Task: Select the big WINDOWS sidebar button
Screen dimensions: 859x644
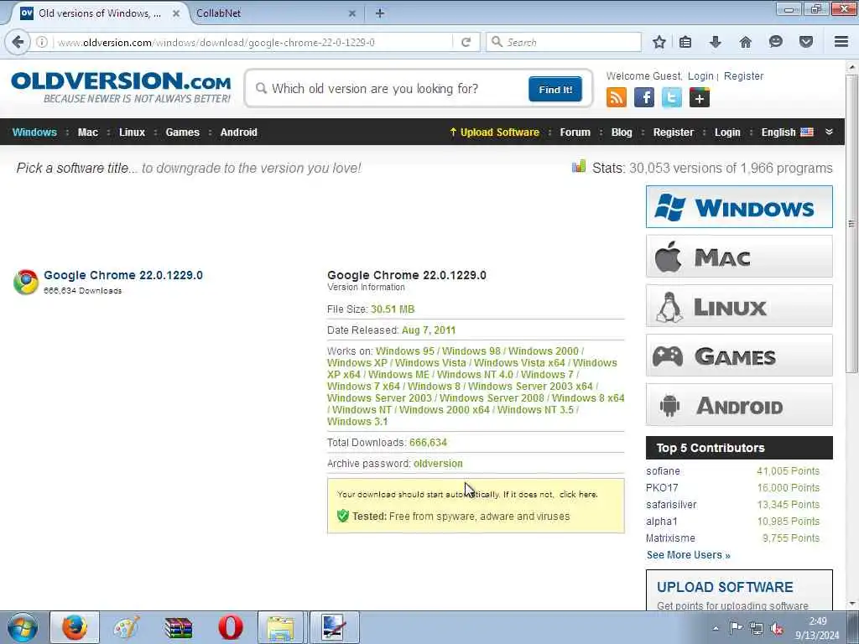Action: pyautogui.click(x=739, y=207)
